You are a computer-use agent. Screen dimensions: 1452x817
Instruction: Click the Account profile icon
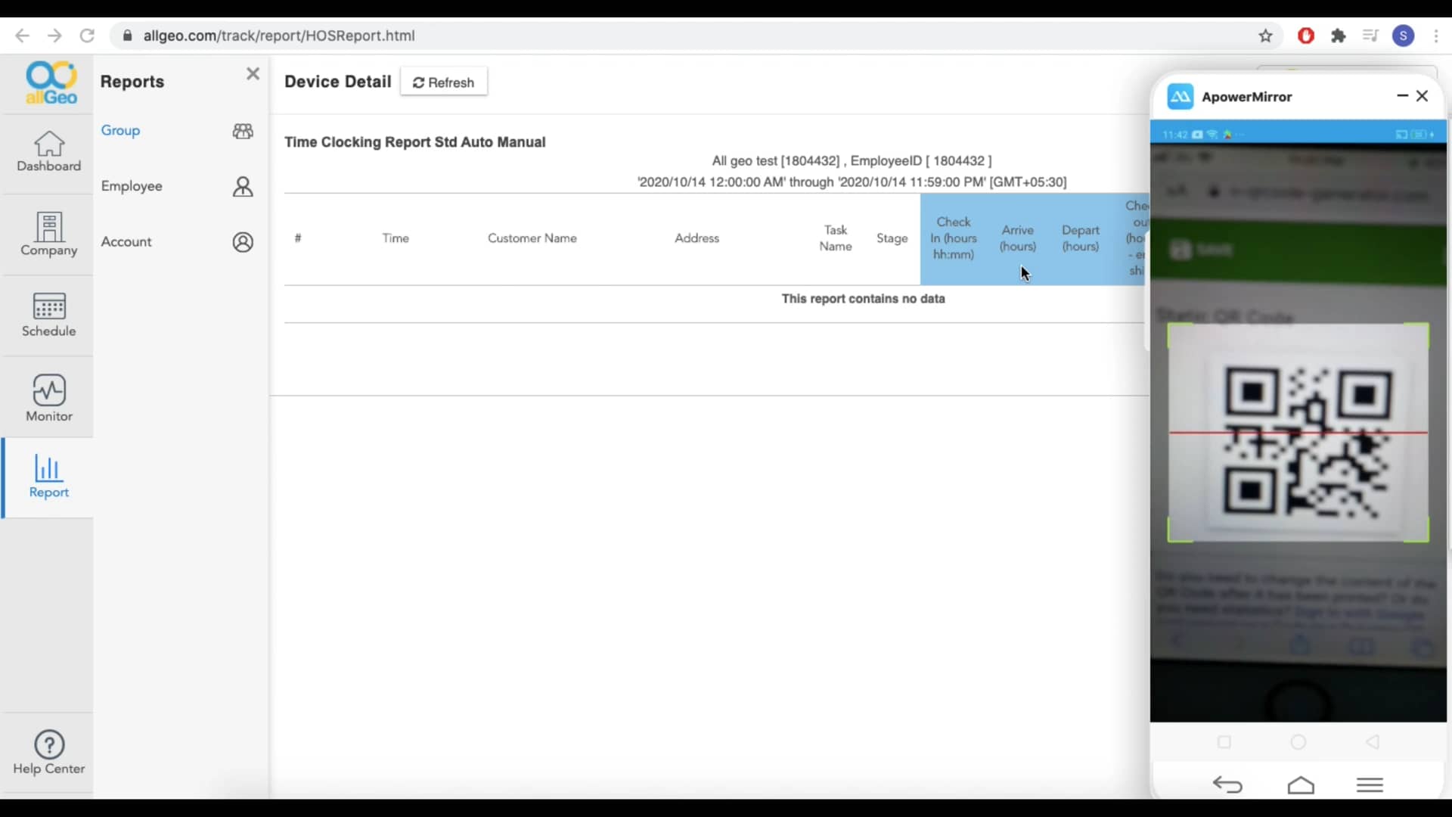(x=243, y=242)
